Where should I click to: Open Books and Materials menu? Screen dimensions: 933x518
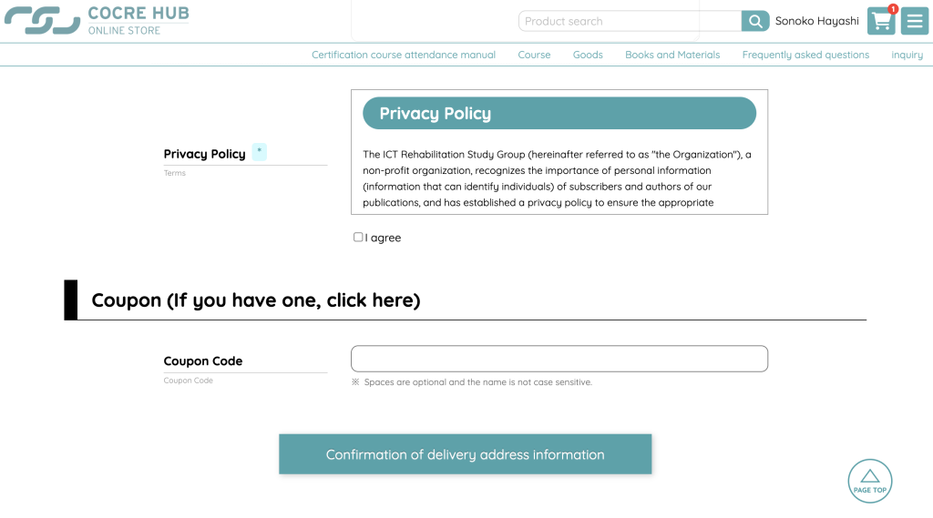click(x=672, y=55)
